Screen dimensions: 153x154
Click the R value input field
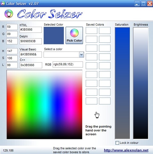[12, 27]
